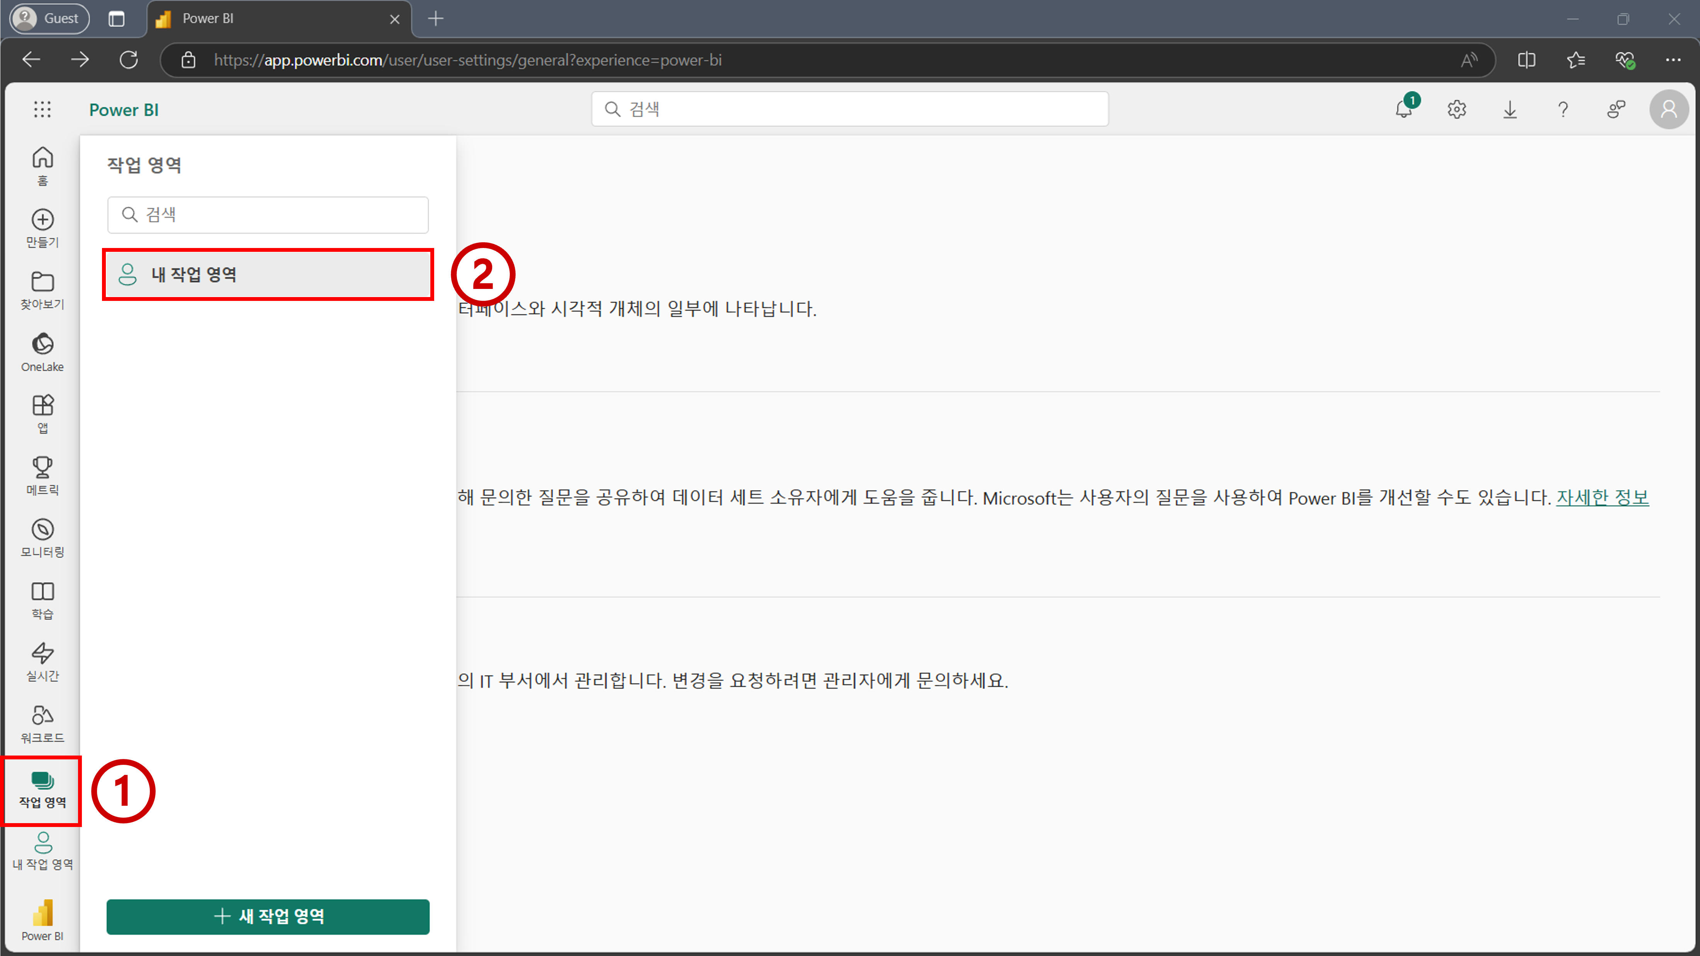This screenshot has width=1700, height=956.
Task: Open tab actions menu icon
Action: click(117, 19)
